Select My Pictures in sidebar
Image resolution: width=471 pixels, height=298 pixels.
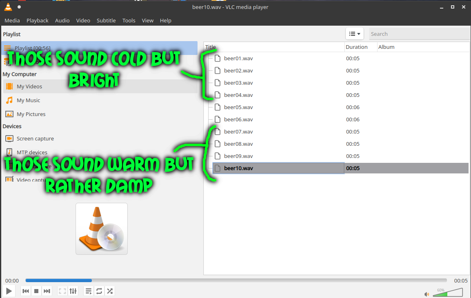click(x=100, y=114)
